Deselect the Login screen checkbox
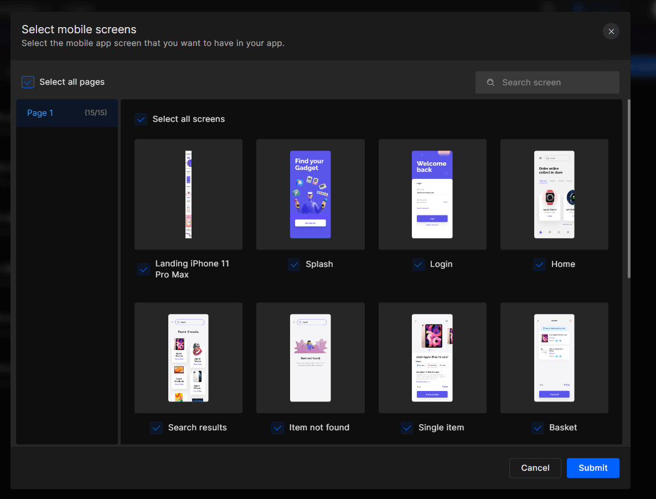656x499 pixels. click(419, 265)
